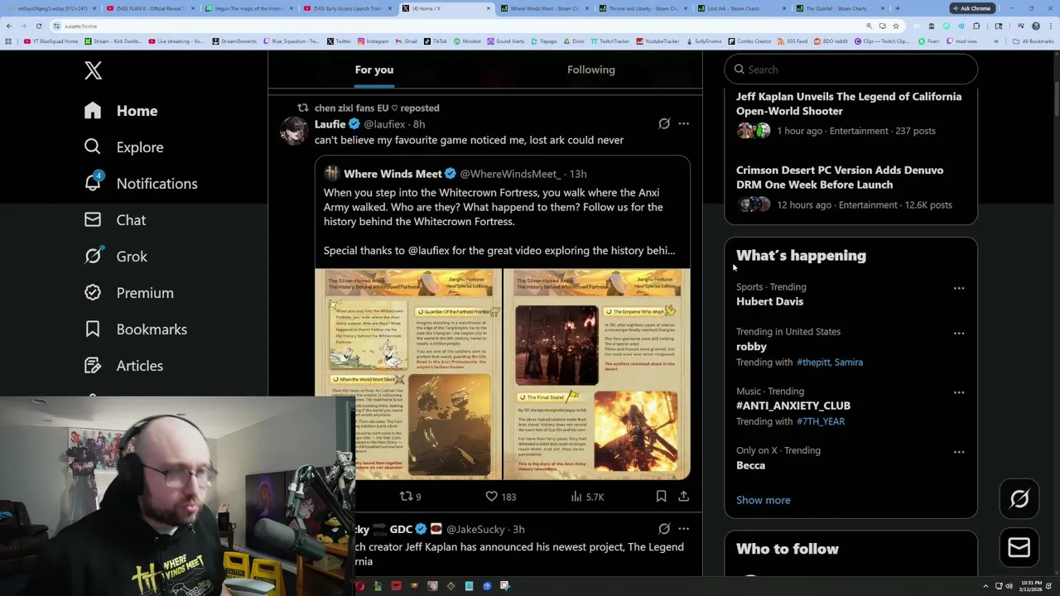Screen dimensions: 1060x596
Task: Open a new browser tab
Action: click(897, 8)
